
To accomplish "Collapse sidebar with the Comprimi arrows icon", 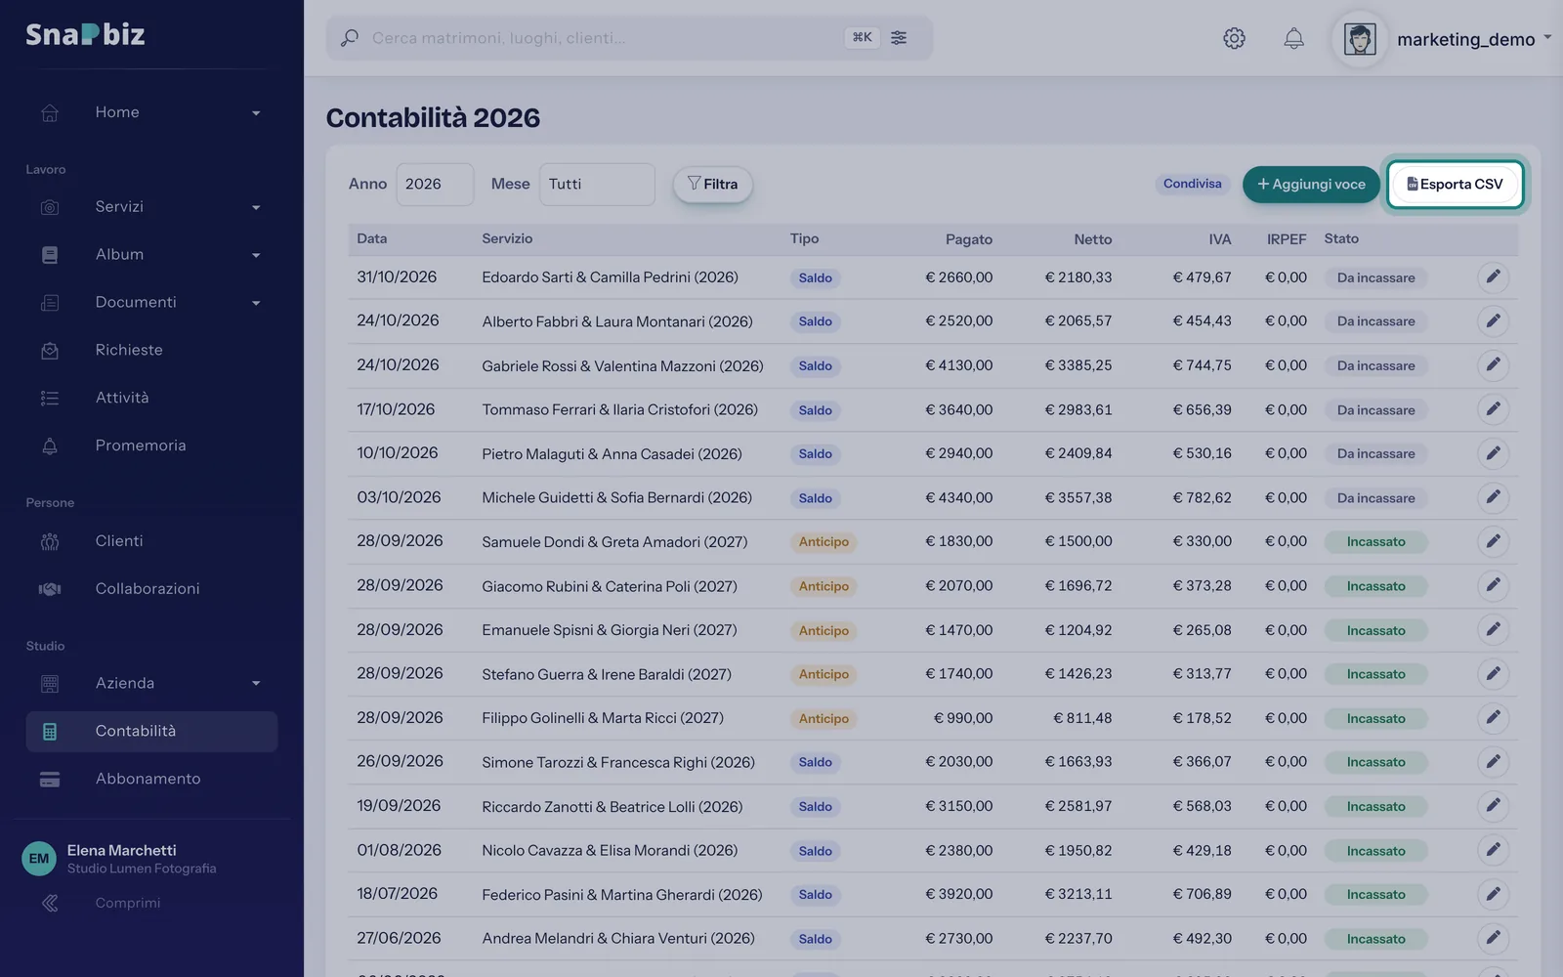I will click(x=50, y=904).
